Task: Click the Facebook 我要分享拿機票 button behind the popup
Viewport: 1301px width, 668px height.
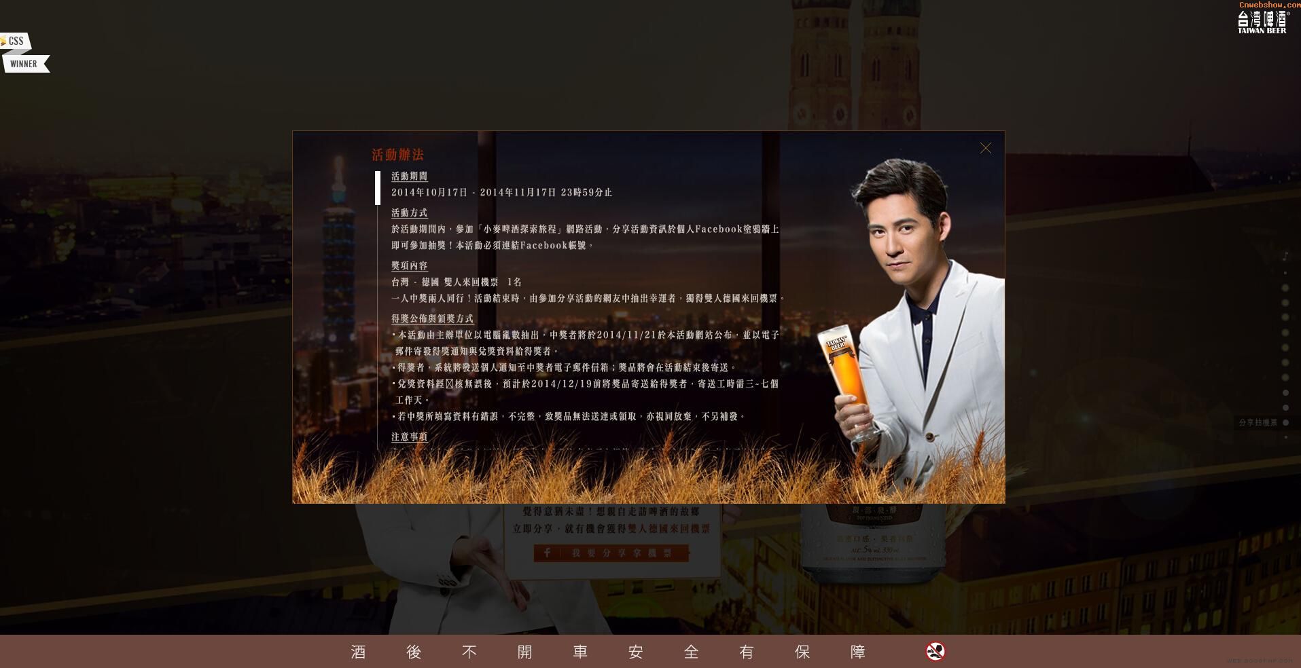Action: 611,553
